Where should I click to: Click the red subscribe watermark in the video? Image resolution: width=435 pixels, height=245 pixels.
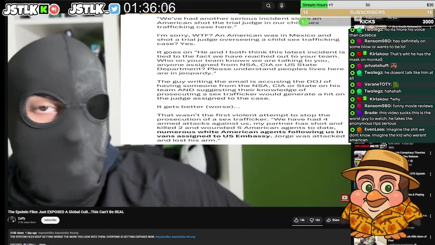344,198
